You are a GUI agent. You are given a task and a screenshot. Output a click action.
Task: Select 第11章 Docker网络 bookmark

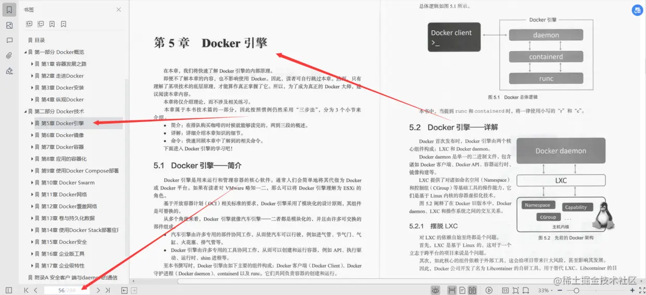(64, 194)
